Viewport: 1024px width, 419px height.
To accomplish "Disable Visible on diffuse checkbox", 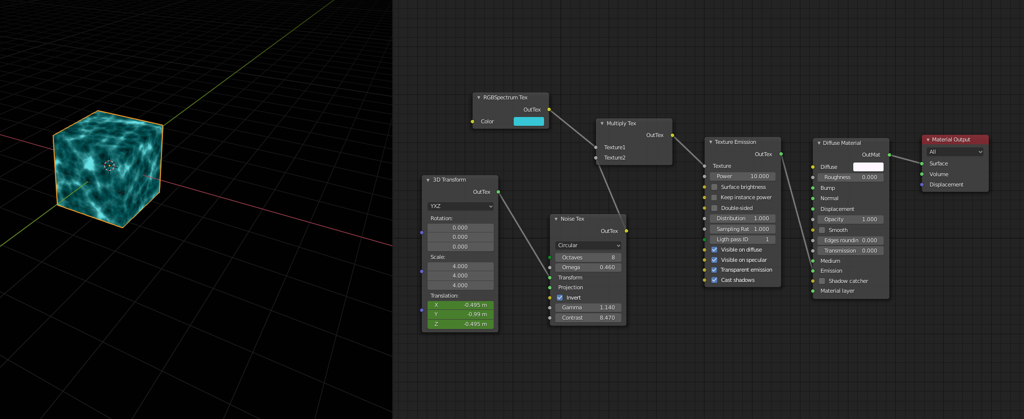I will (714, 250).
